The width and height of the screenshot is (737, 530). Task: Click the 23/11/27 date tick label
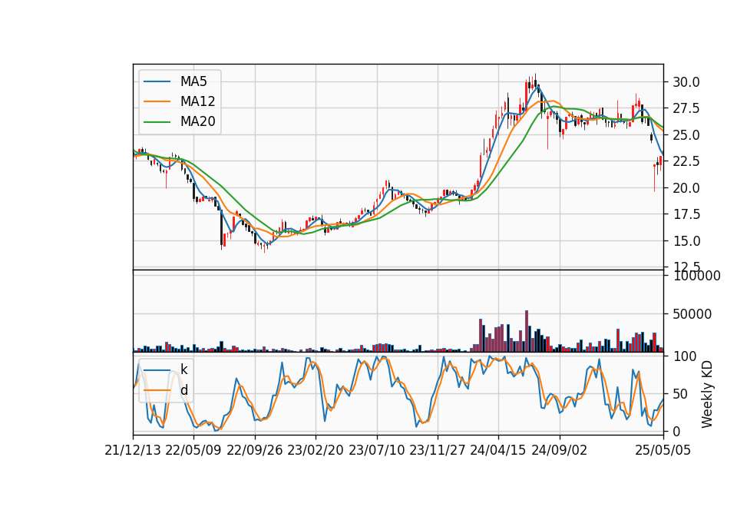coord(438,450)
